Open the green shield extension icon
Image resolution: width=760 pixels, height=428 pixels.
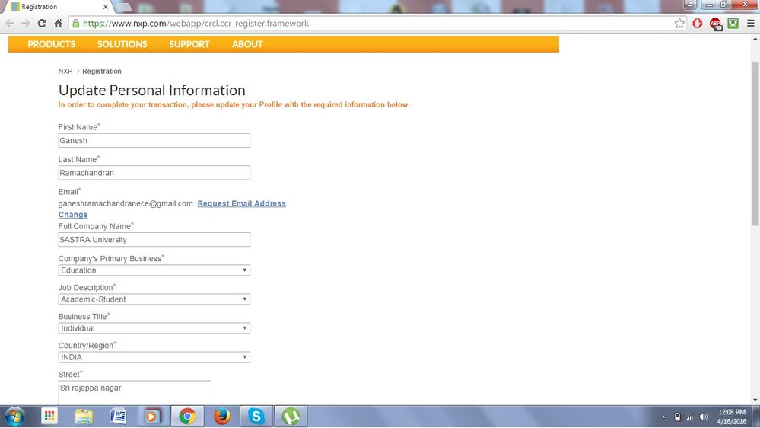733,24
